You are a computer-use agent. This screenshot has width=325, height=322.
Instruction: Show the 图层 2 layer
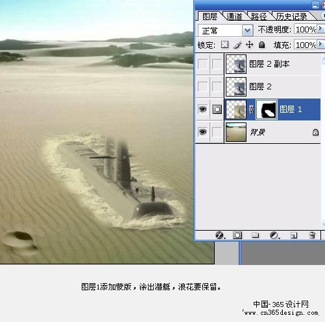202,87
